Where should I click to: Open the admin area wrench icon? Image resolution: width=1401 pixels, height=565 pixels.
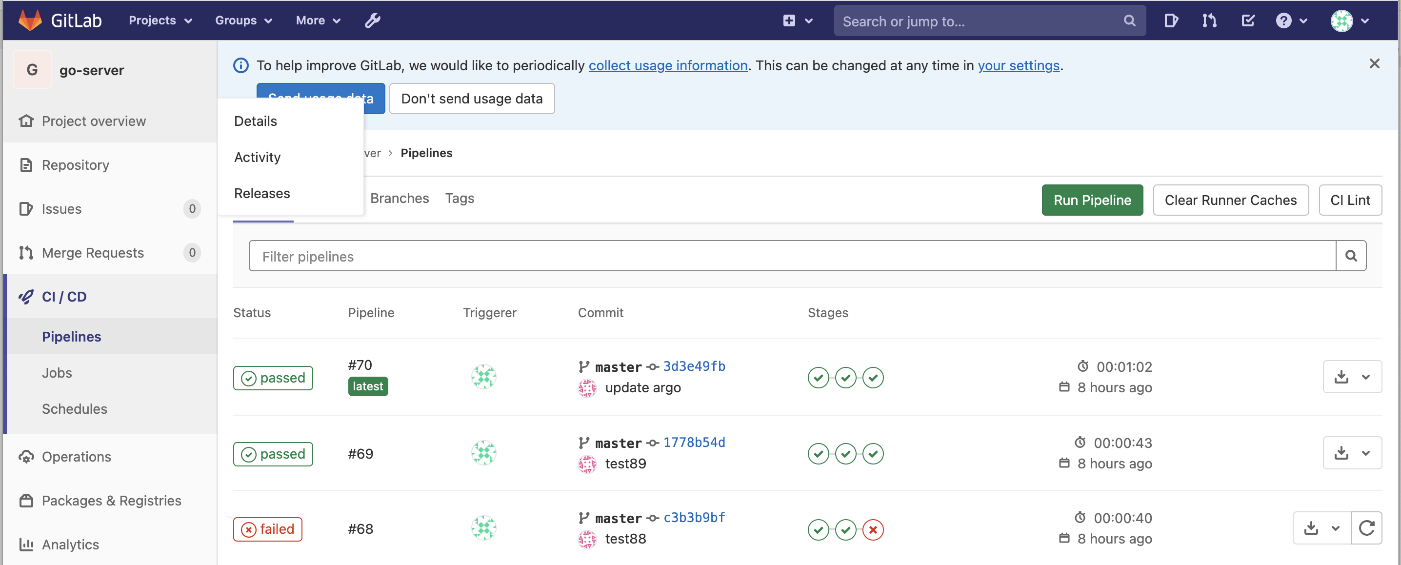[x=373, y=20]
